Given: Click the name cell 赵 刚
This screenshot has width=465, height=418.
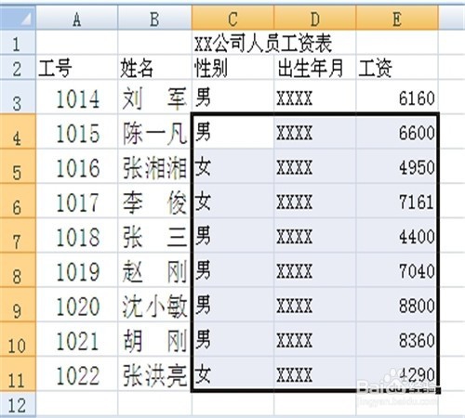Looking at the screenshot, I should coord(154,270).
